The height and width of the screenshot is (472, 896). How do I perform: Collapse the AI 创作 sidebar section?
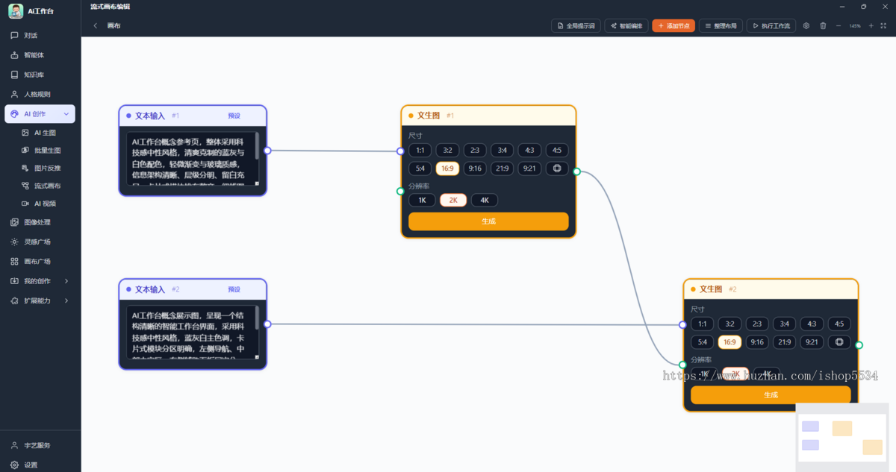[66, 114]
